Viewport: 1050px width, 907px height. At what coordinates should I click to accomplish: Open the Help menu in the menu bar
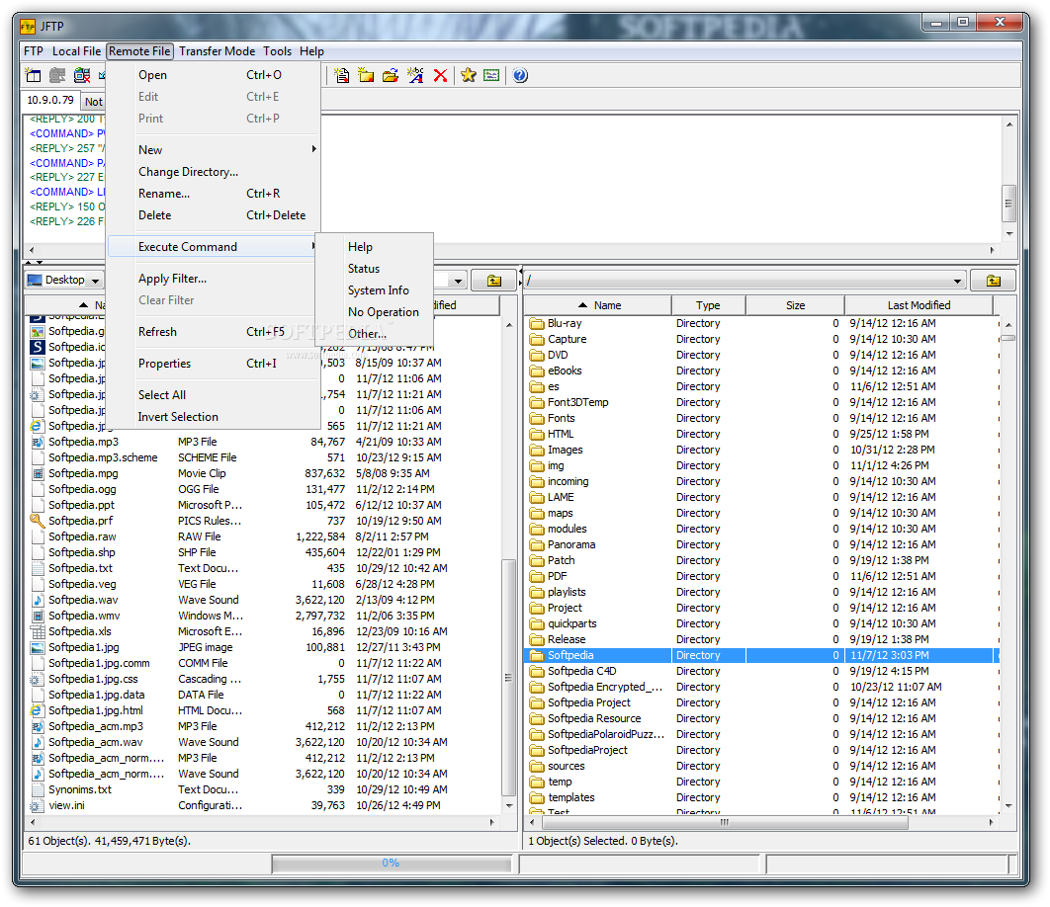(x=311, y=51)
